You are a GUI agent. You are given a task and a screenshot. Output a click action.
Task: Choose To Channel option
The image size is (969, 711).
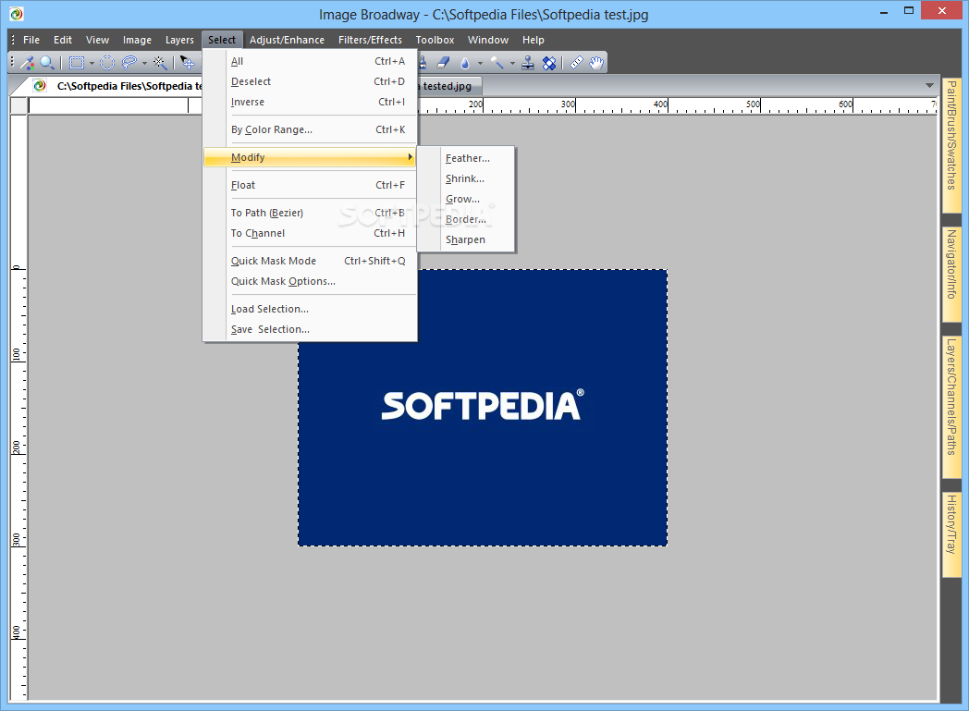pos(311,234)
